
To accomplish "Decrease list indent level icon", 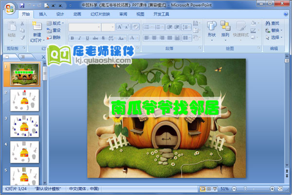I will (169, 27).
